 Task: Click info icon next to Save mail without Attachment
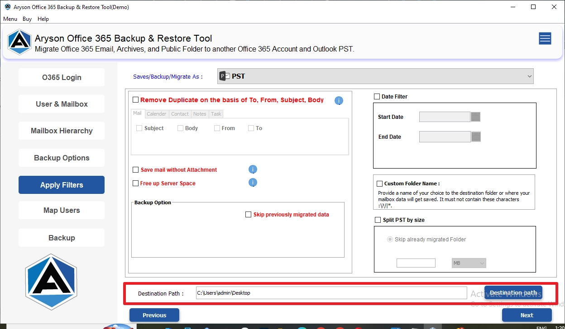253,169
